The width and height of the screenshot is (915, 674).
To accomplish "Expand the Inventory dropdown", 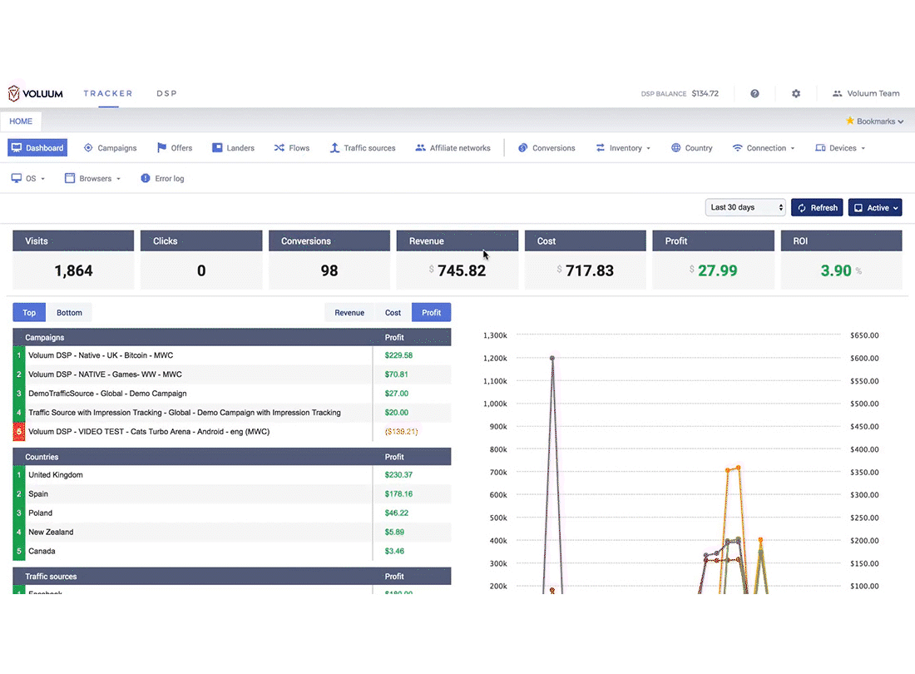I will tap(623, 148).
